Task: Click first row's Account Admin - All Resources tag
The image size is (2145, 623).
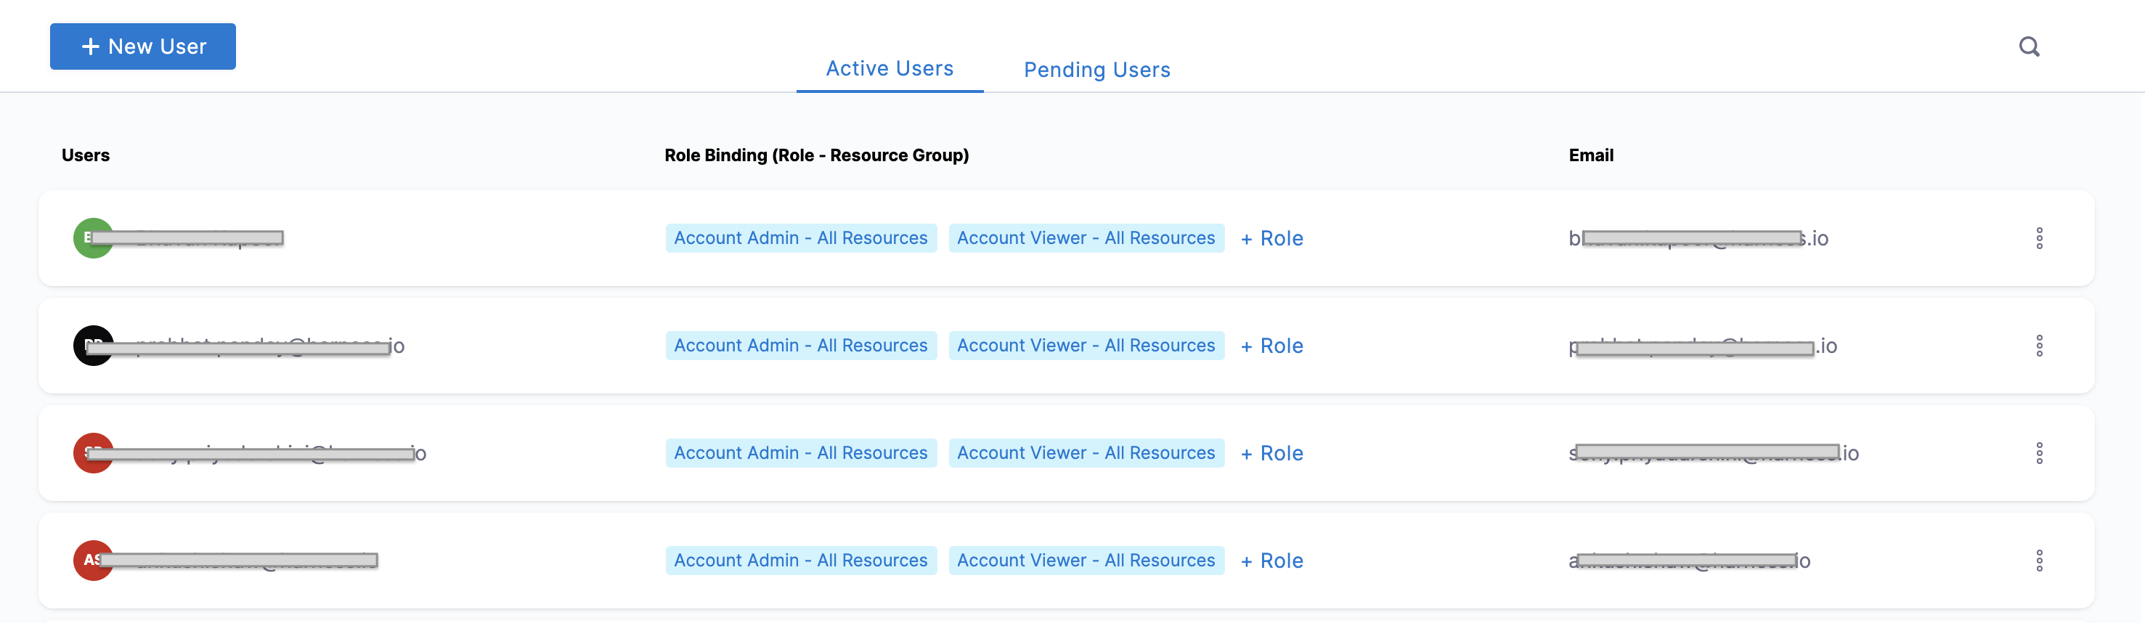Action: coord(800,238)
